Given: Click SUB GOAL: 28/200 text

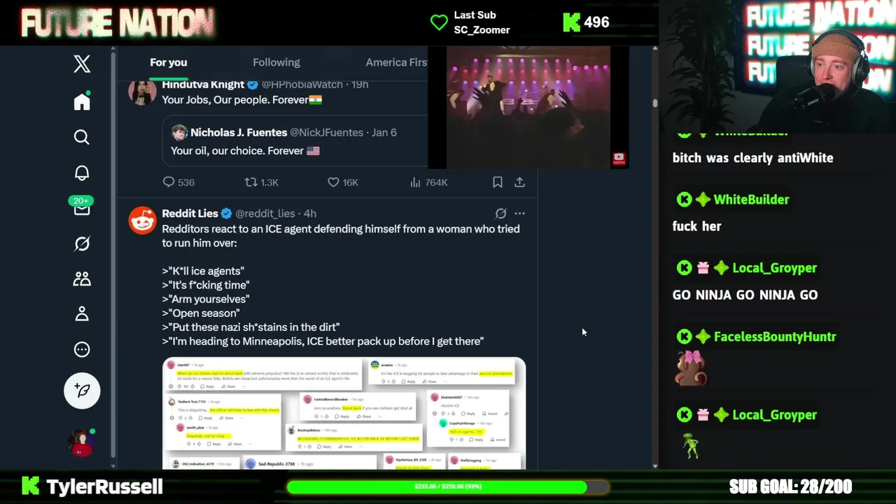Looking at the screenshot, I should [x=790, y=486].
